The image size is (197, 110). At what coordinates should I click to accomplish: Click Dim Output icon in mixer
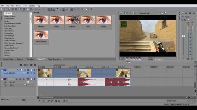pos(190,13)
